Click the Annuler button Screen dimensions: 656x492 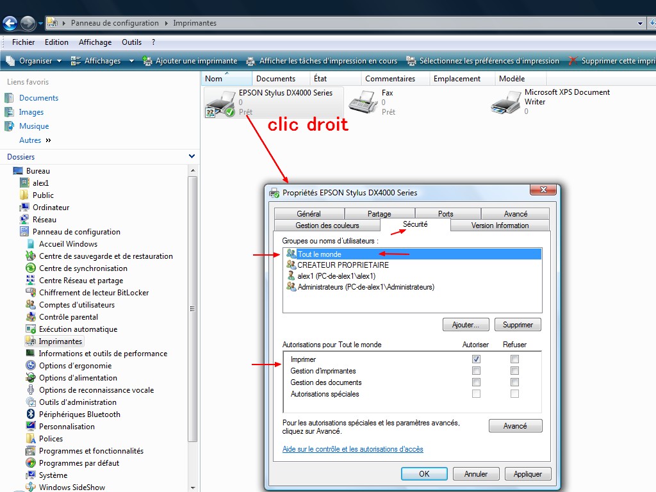click(x=476, y=473)
